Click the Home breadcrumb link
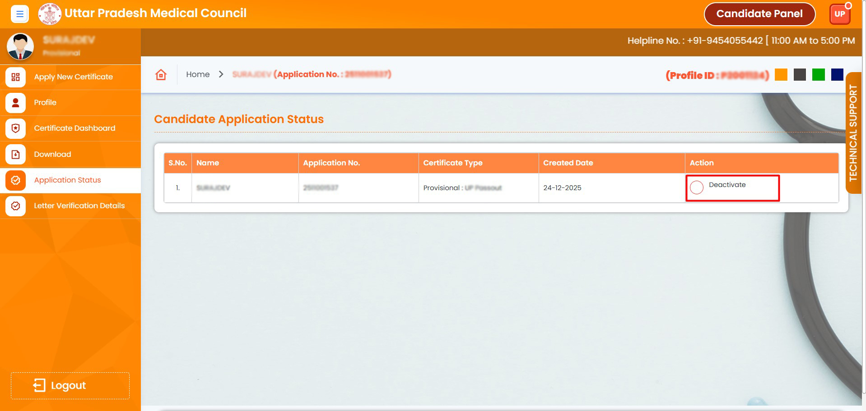 coord(198,74)
